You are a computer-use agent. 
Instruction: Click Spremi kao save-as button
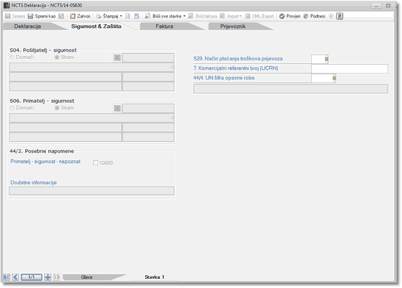point(42,16)
